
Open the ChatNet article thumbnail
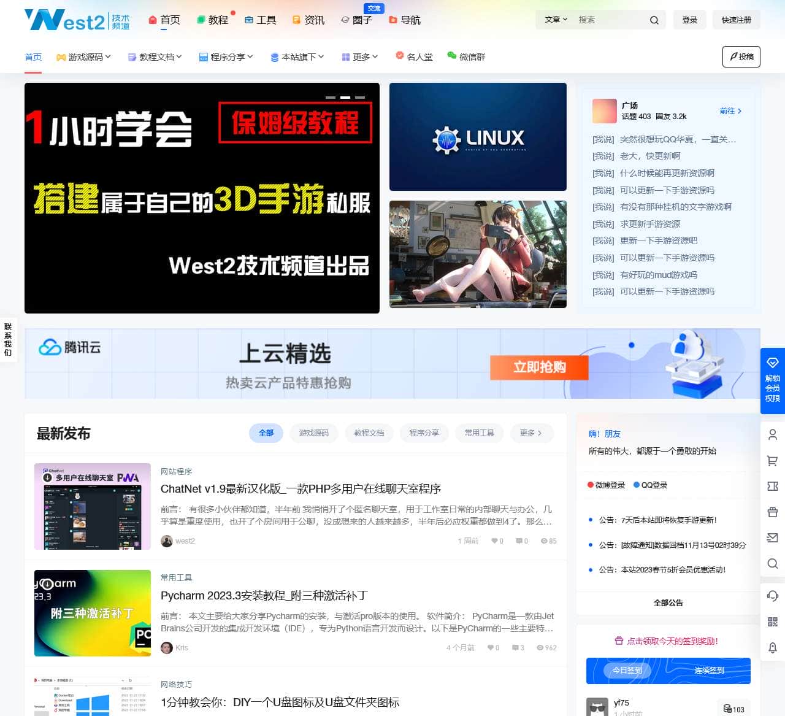click(93, 506)
